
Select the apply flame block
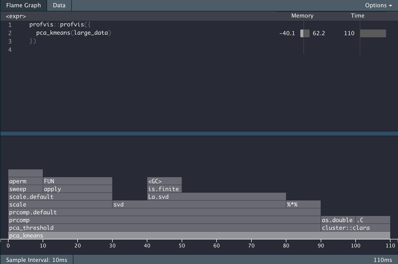click(x=78, y=189)
